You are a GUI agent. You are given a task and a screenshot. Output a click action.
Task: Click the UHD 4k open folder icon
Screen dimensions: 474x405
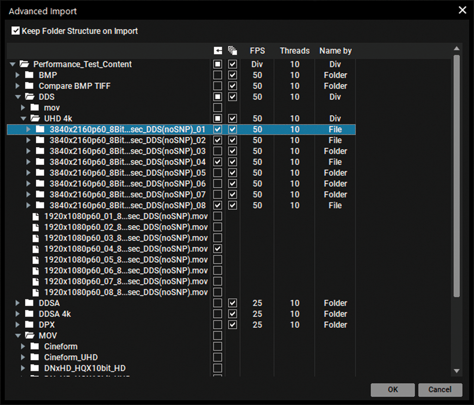(x=35, y=118)
